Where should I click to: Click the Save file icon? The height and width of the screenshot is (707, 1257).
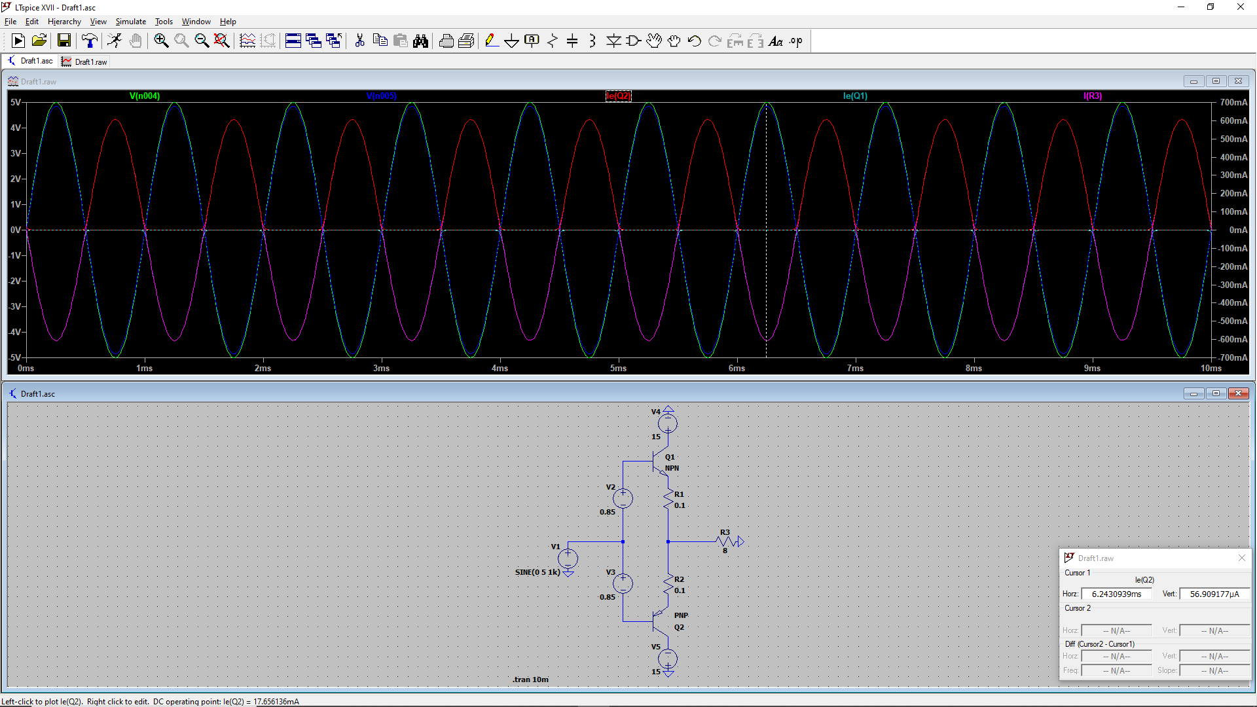[x=64, y=41]
